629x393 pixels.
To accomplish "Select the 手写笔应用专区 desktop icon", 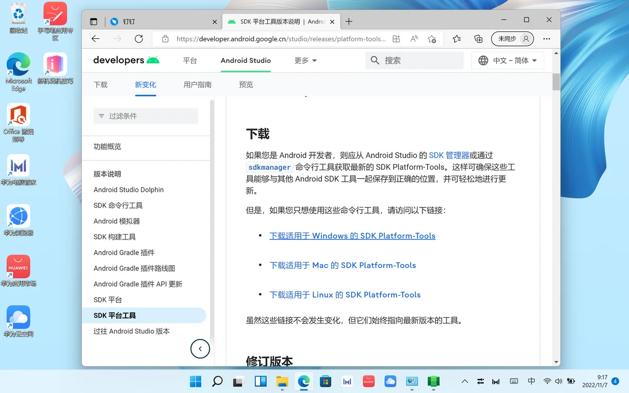I will click(55, 21).
